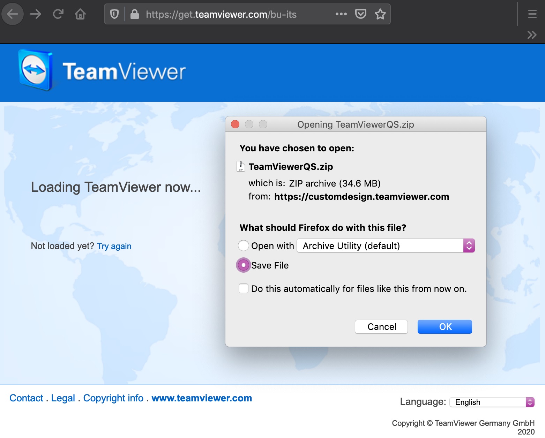Screen dimensions: 545x438
Task: Select the Open with radio button
Action: [x=244, y=246]
